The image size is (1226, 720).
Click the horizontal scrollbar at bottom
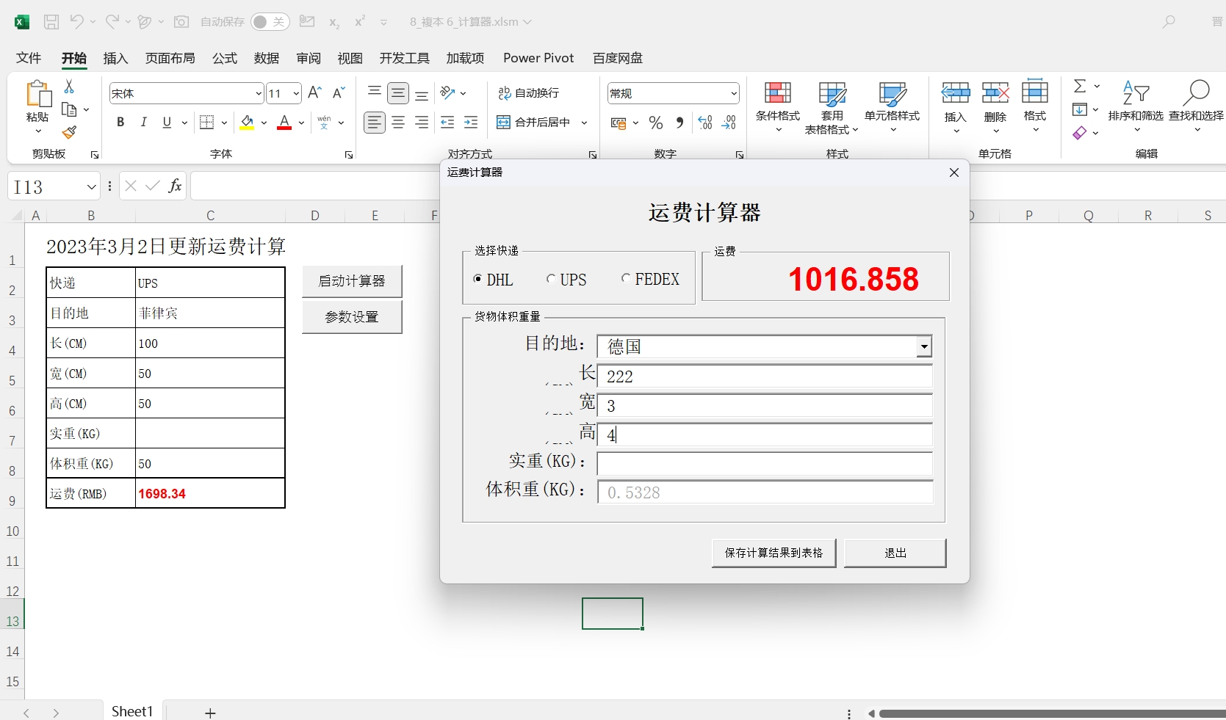[x=1052, y=713]
